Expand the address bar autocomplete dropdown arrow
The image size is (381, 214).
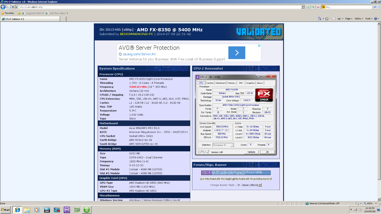click(303, 7)
